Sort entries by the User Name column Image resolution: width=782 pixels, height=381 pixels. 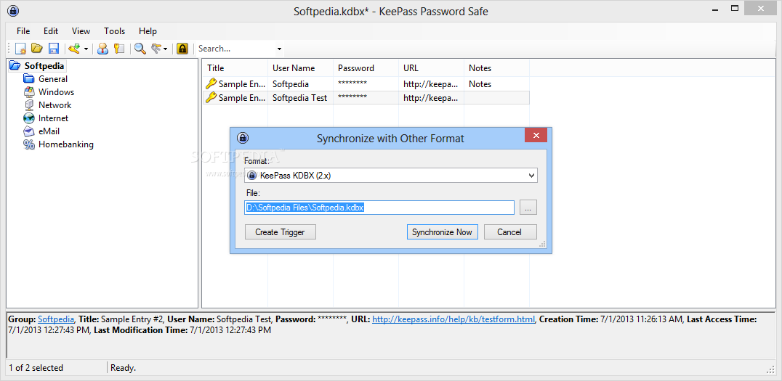[x=300, y=68]
